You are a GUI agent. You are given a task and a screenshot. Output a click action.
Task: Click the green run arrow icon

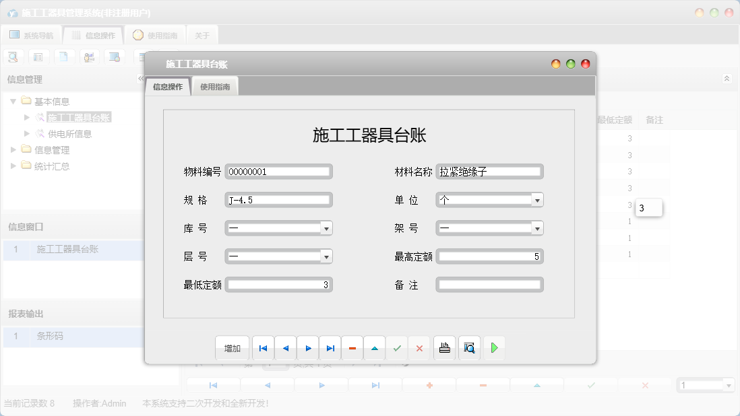[x=494, y=348]
